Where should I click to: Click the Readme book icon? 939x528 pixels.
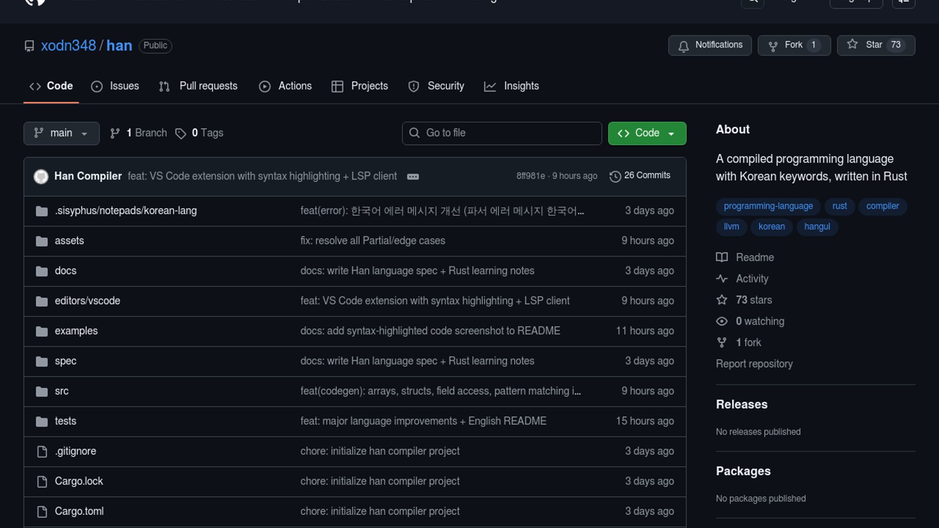pyautogui.click(x=722, y=258)
